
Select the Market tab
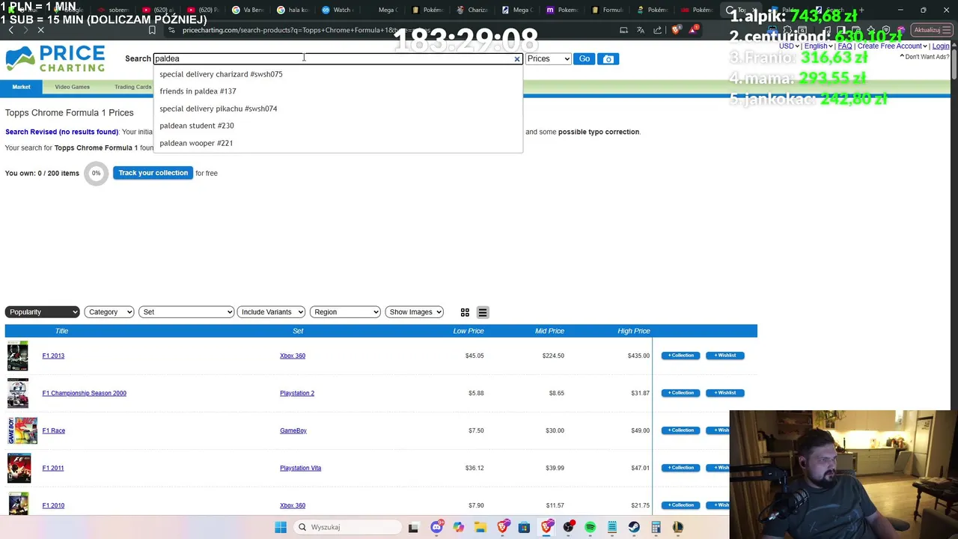pos(21,88)
